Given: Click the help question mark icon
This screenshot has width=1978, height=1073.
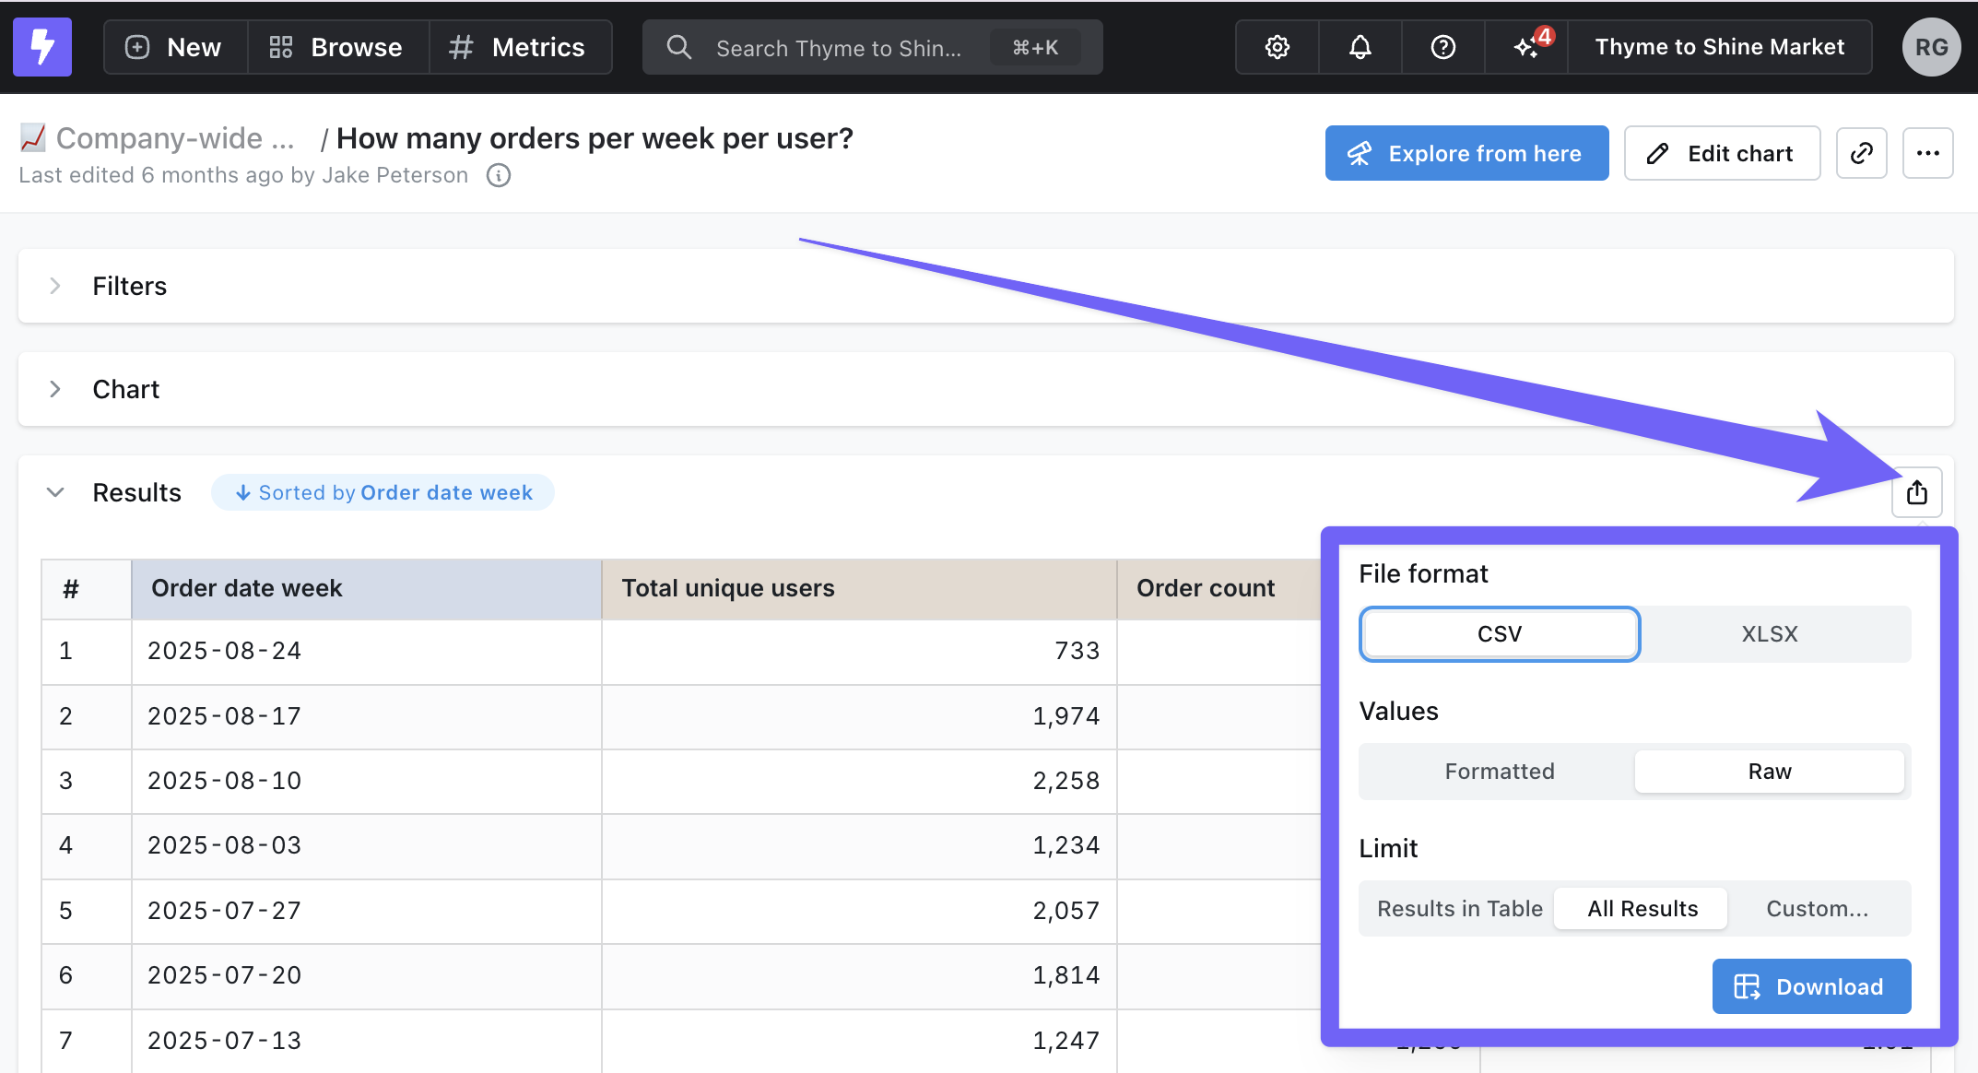Looking at the screenshot, I should tap(1442, 47).
